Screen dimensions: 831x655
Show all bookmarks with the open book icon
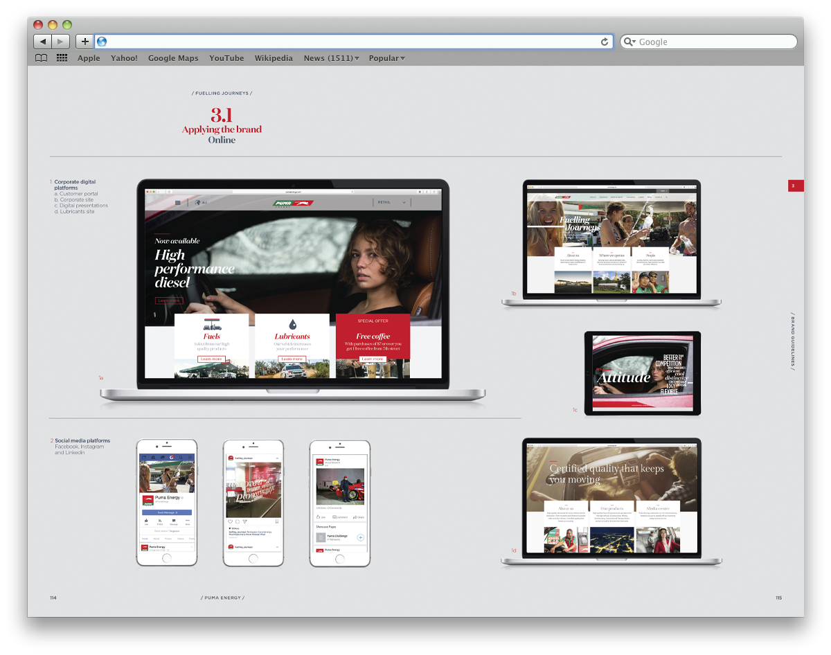42,58
